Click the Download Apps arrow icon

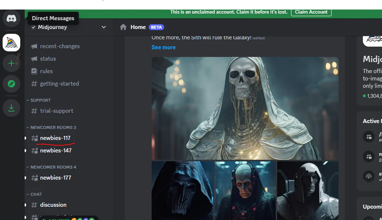click(11, 108)
